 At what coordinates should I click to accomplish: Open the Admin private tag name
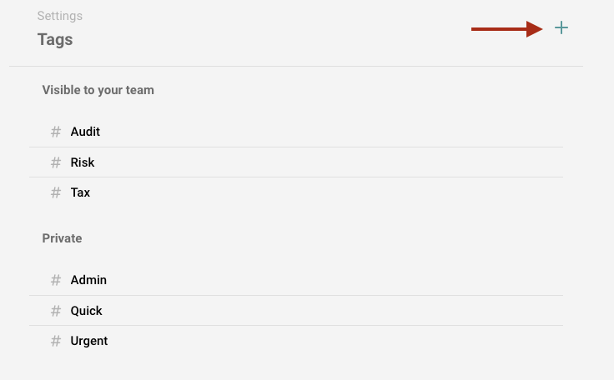tap(88, 280)
